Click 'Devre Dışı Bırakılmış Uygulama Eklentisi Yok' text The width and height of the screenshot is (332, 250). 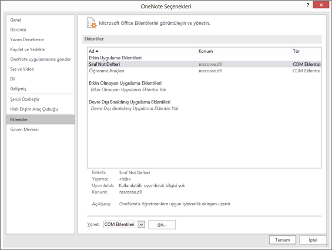(135, 109)
